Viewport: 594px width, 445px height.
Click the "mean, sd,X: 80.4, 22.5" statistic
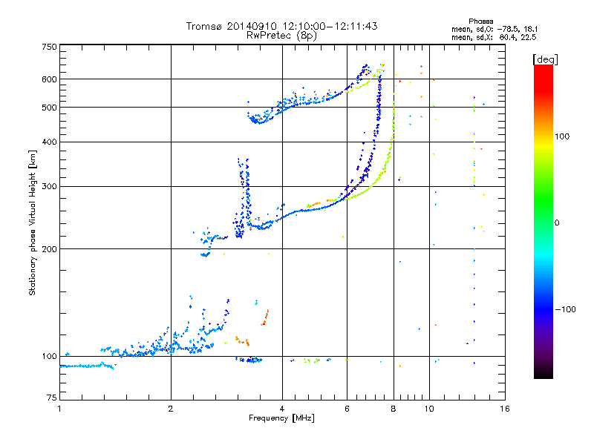coord(494,37)
